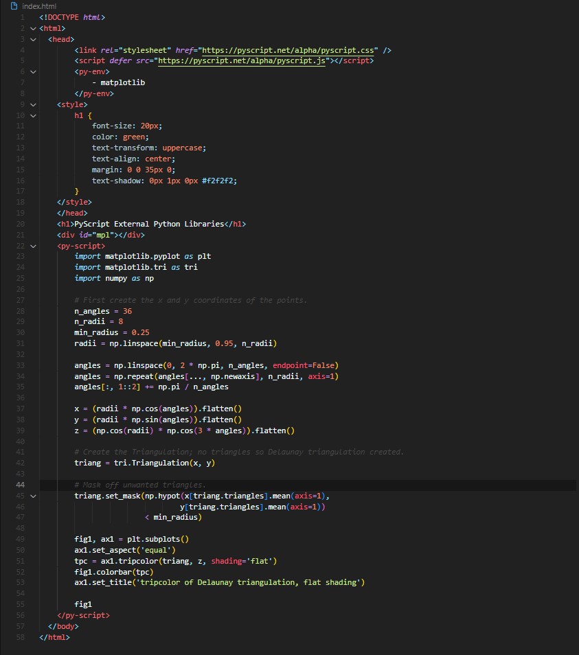The height and width of the screenshot is (655, 579).
Task: Click the '<!DOCTYPE html>' declaration text
Action: 72,17
